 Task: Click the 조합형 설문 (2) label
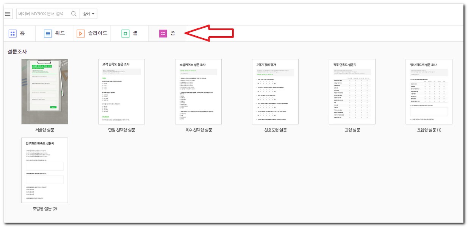point(45,209)
